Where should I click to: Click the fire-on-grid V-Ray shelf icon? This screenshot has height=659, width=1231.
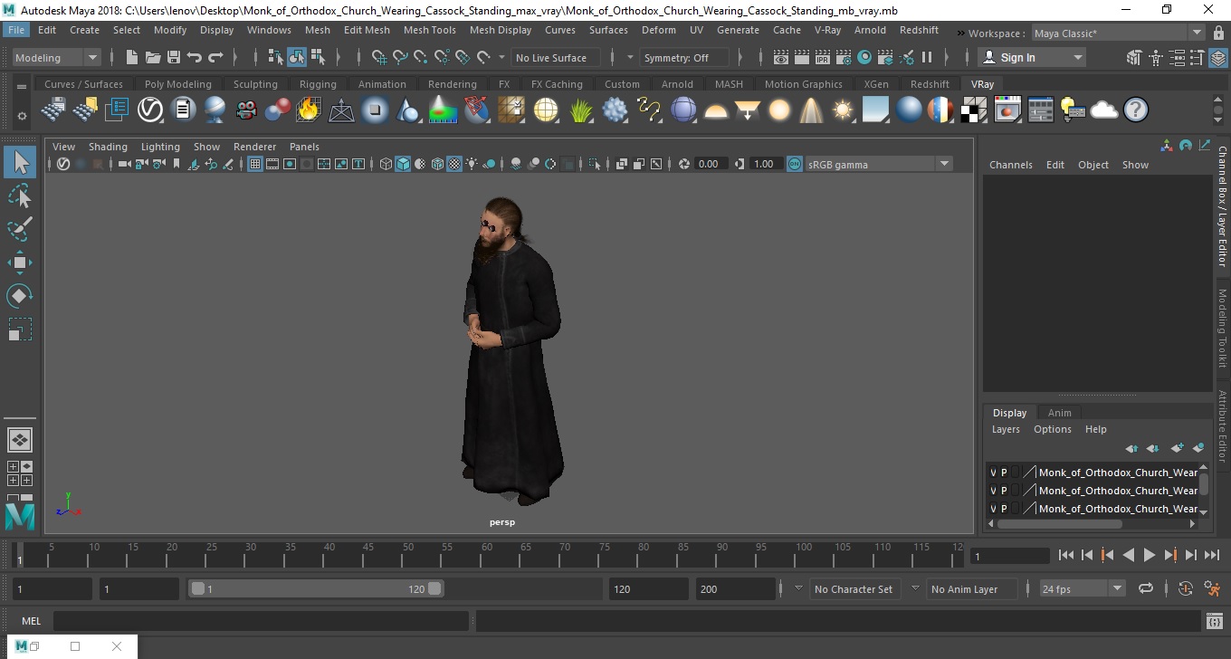[x=309, y=110]
